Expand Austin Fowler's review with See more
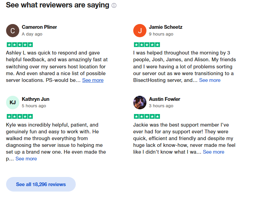 pos(213,152)
